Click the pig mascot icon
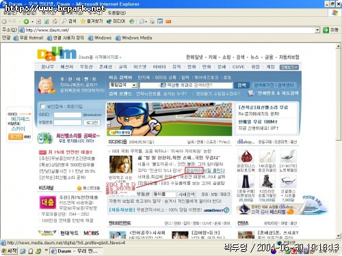The height and width of the screenshot is (256, 342). pos(47,85)
